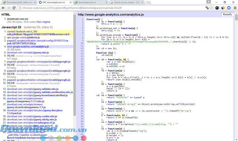Click code line 1 '(function() {'

(x=94, y=19)
